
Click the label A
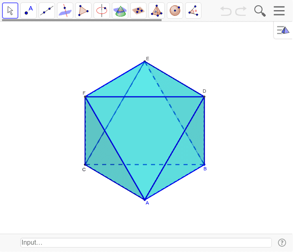click(x=147, y=203)
